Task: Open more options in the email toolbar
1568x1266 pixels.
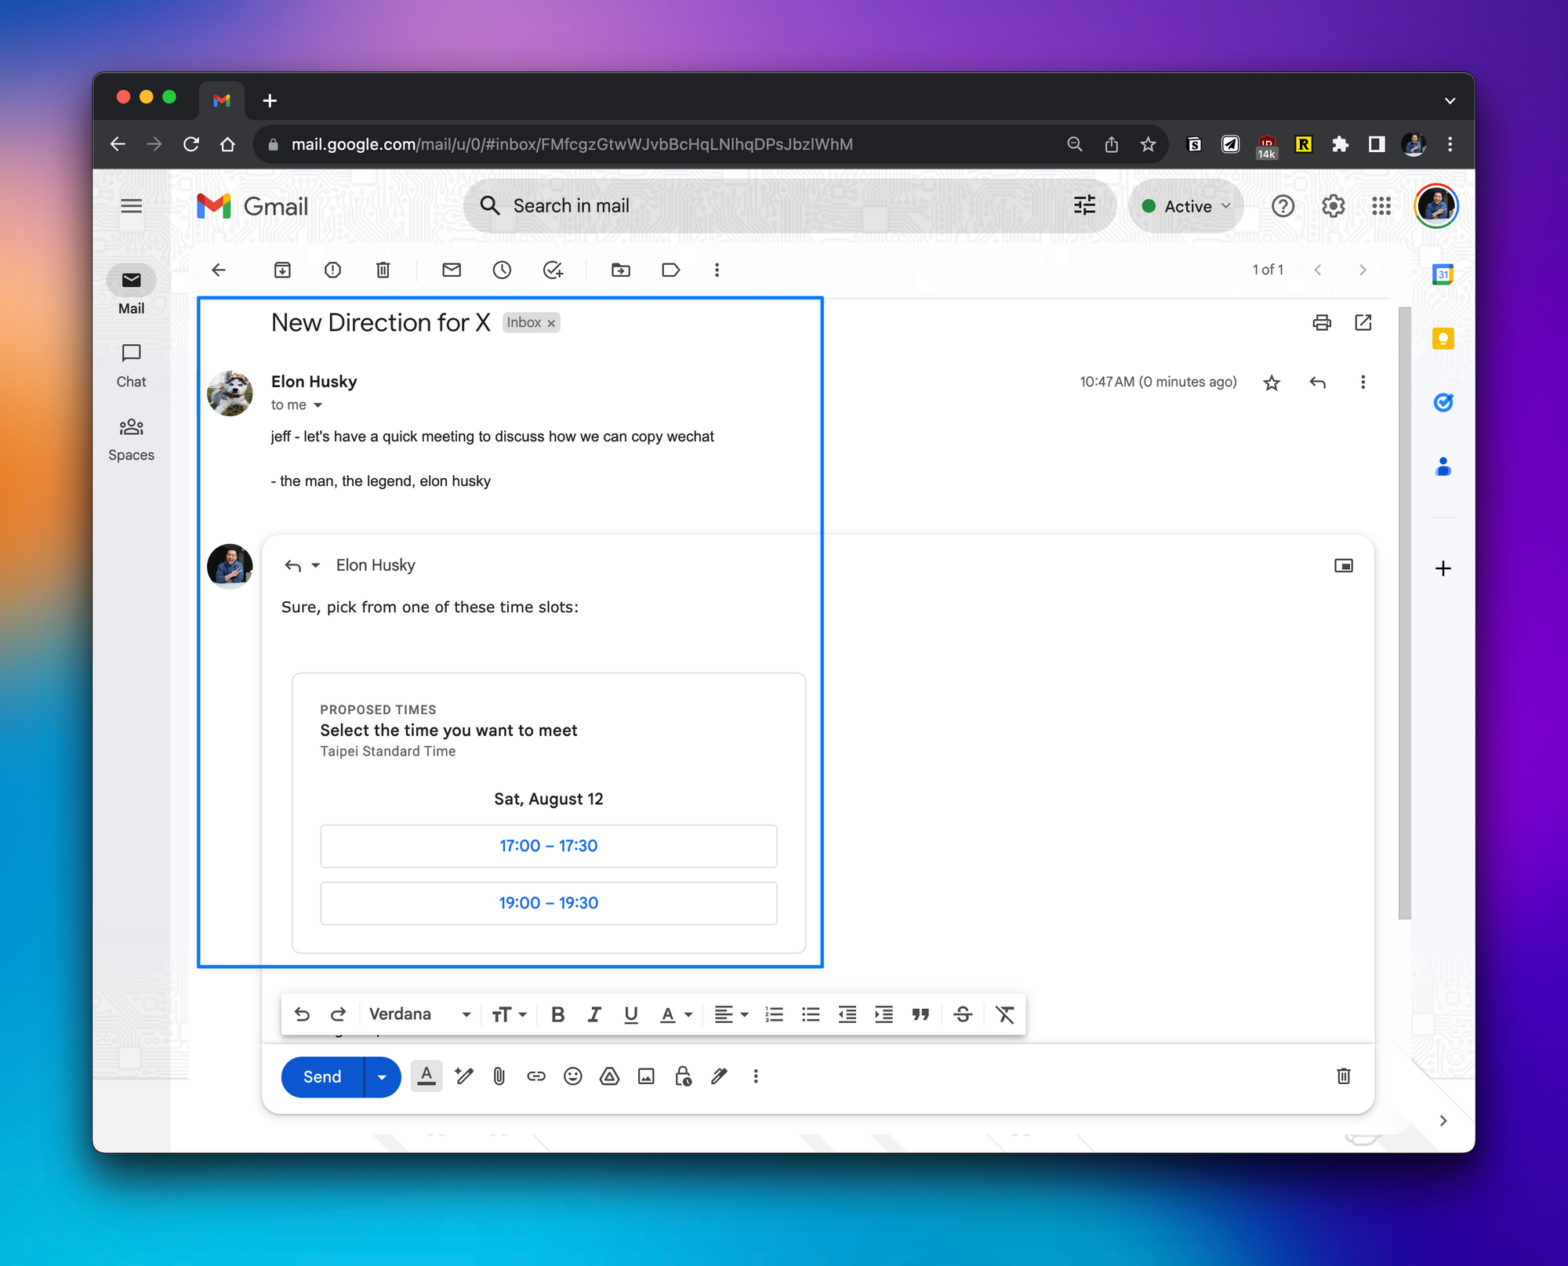Action: [717, 270]
